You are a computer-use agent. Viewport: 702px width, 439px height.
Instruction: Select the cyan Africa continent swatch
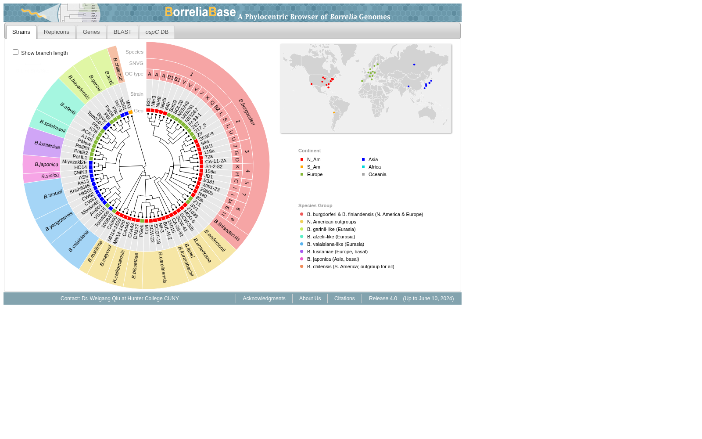[x=363, y=167]
